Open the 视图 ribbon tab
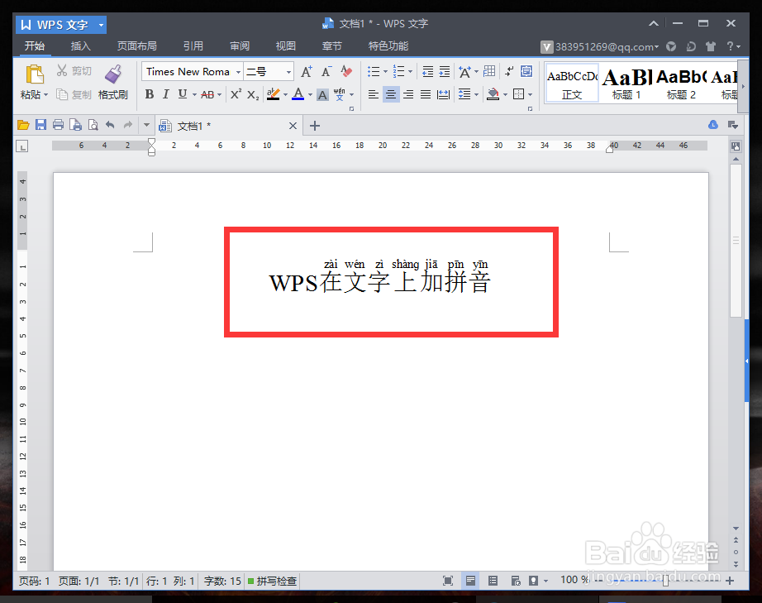 point(286,46)
